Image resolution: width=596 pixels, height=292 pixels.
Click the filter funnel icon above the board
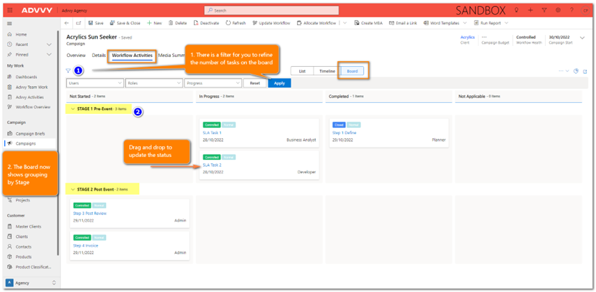tap(68, 71)
